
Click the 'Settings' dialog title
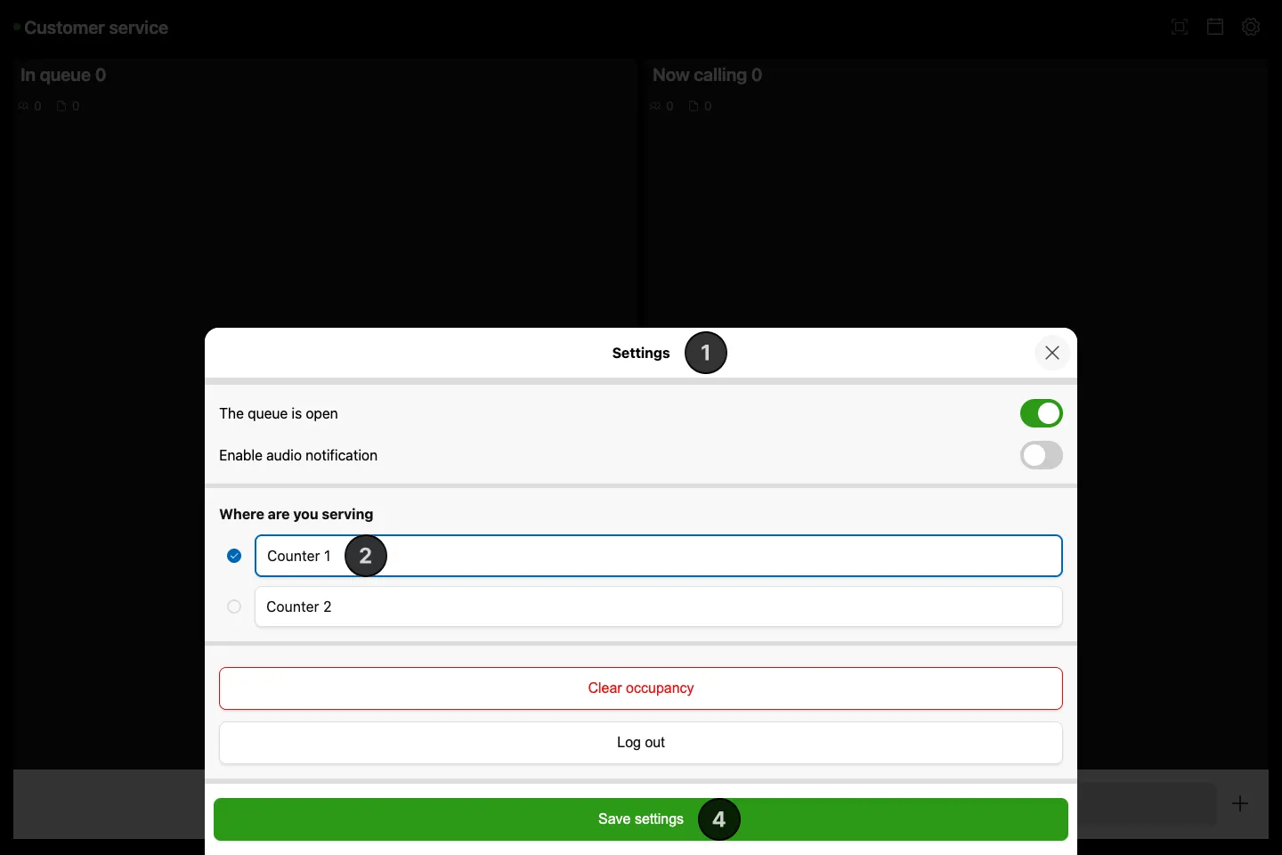(641, 353)
